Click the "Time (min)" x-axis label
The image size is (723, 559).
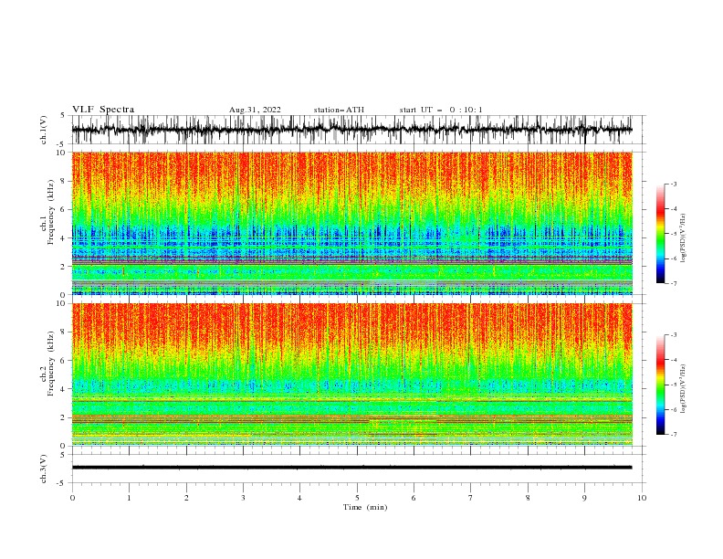[365, 507]
